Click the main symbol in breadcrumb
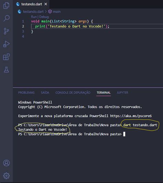The image size is (163, 183). (57, 12)
